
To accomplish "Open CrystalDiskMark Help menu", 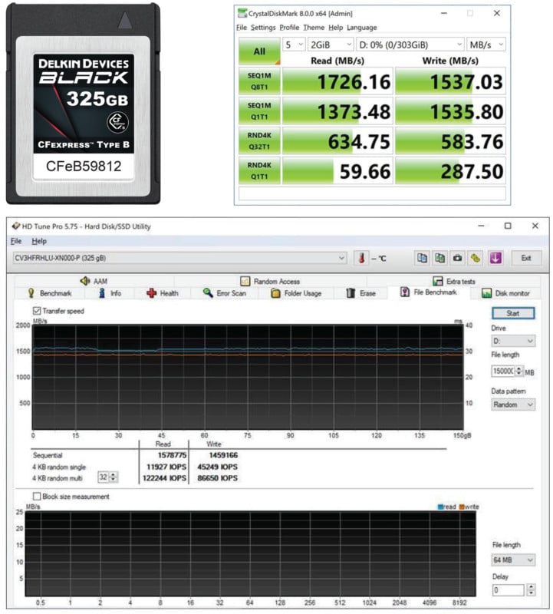I will click(x=335, y=28).
